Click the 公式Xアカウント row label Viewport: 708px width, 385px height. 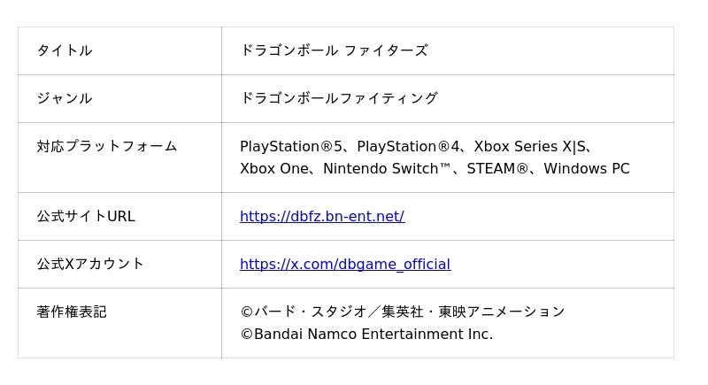pos(89,264)
